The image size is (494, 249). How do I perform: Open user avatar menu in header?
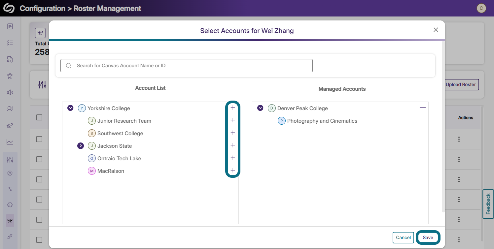click(x=481, y=8)
